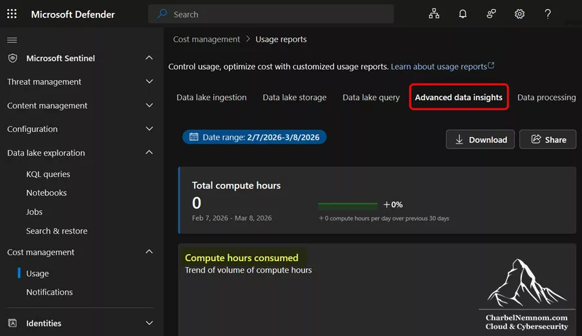Image resolution: width=582 pixels, height=336 pixels.
Task: Open the organization hierarchy icon in header
Action: [x=434, y=14]
